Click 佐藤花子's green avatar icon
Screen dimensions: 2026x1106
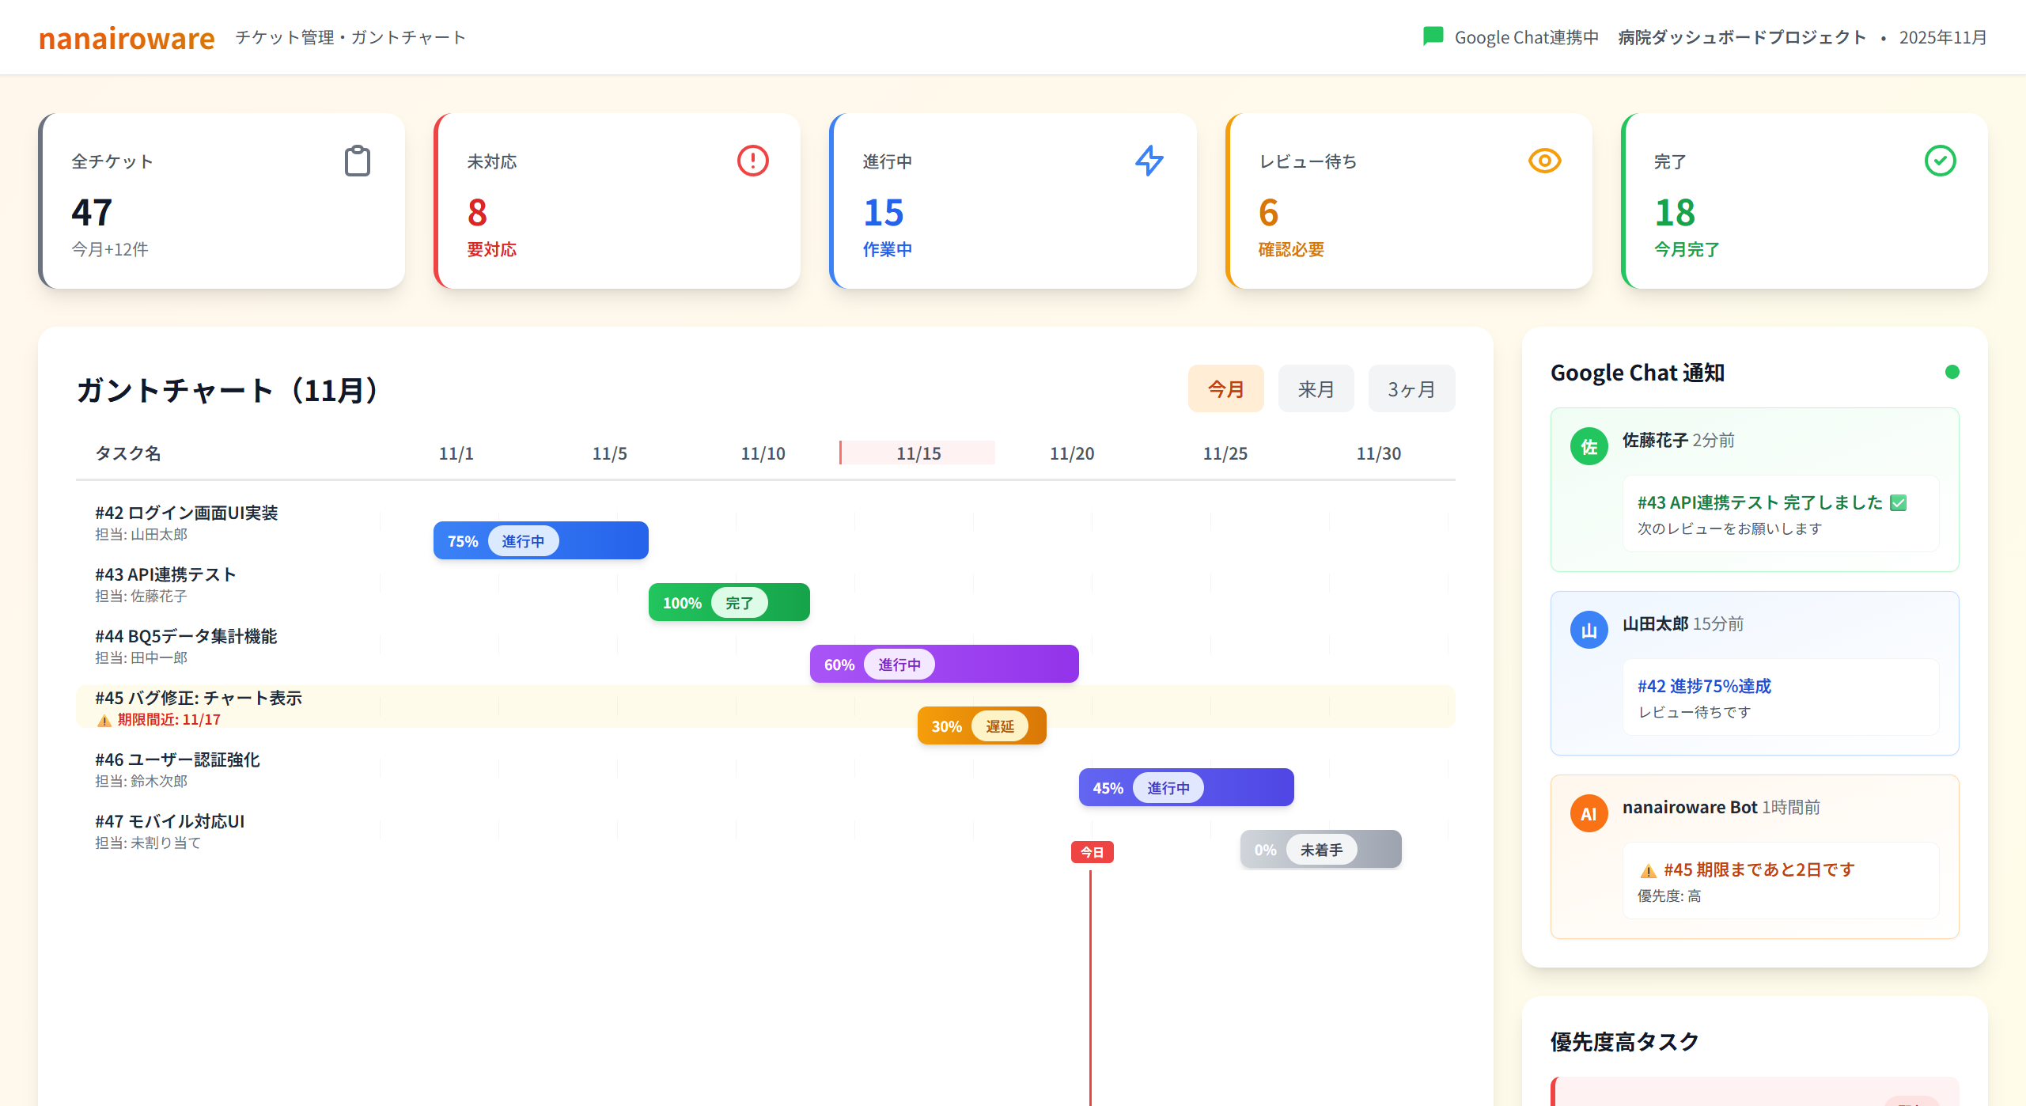pyautogui.click(x=1589, y=446)
